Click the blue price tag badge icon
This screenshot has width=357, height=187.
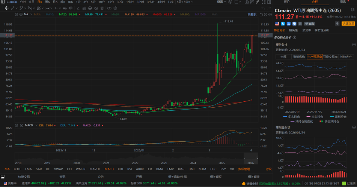tap(294, 24)
